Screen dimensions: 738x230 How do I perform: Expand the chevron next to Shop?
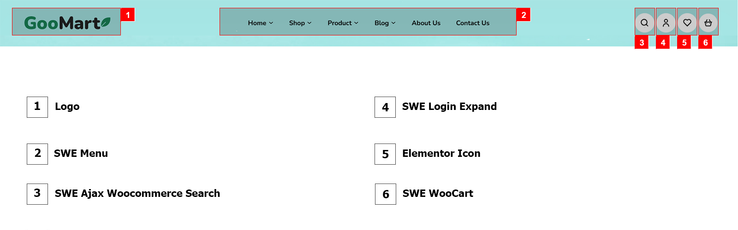pos(309,23)
